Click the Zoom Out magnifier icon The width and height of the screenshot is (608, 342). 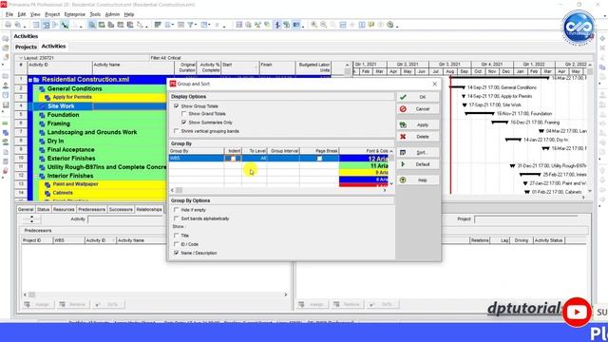323,25
